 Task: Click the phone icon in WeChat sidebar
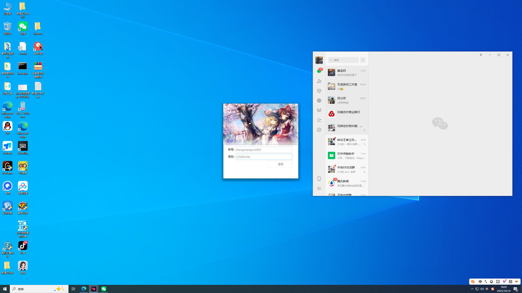coord(319,179)
